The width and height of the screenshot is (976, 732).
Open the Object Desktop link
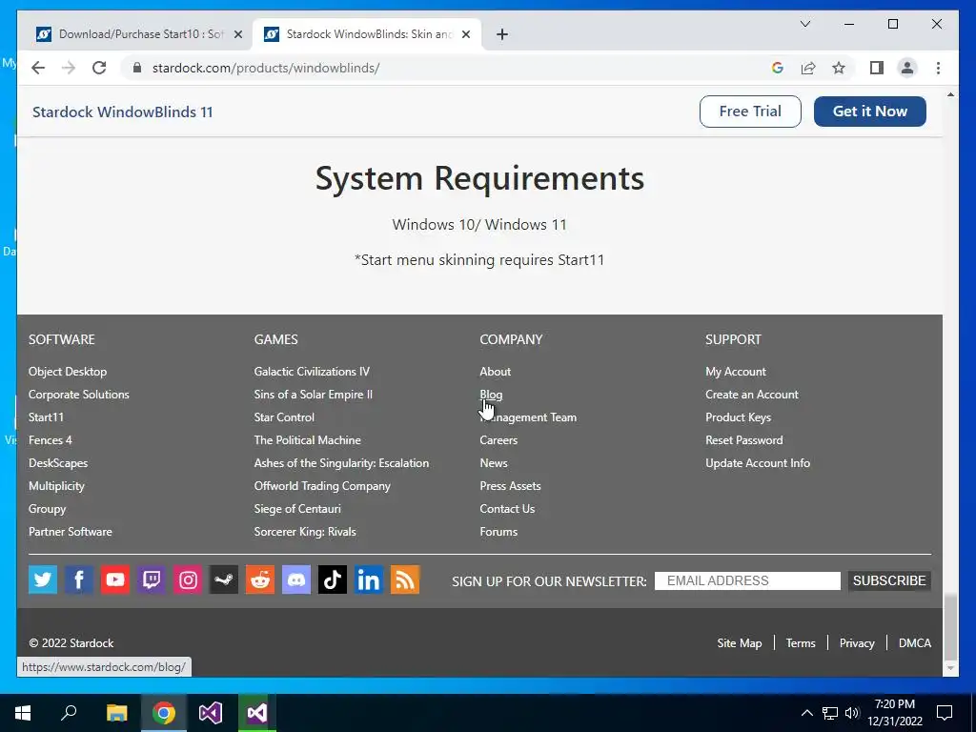[68, 372]
